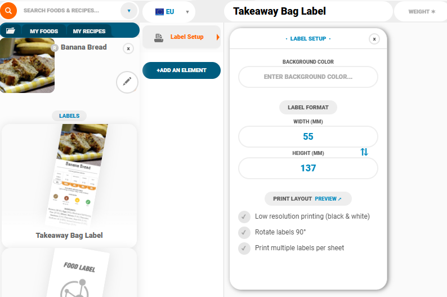Close the Label Setup panel

[x=374, y=39]
